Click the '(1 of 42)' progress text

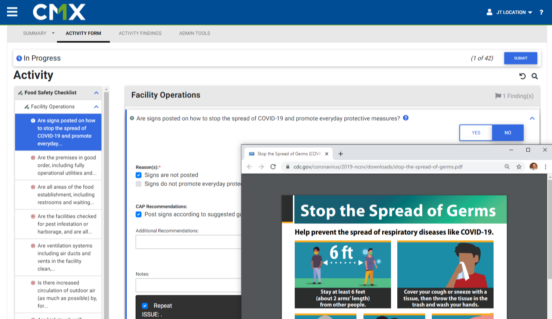482,58
